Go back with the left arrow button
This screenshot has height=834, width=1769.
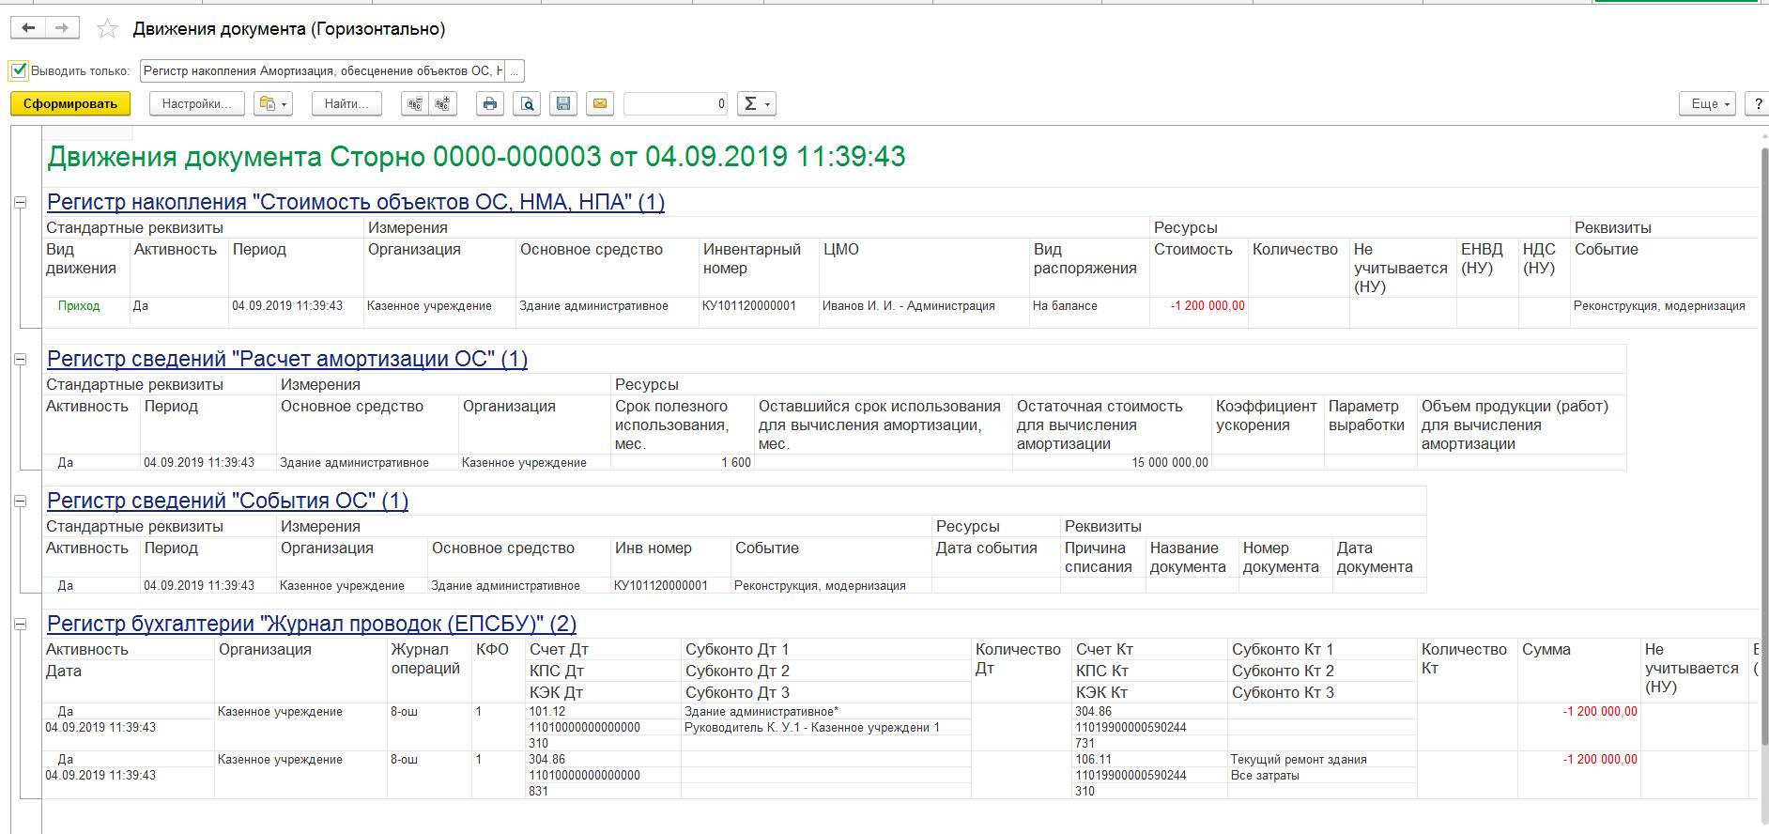(28, 28)
